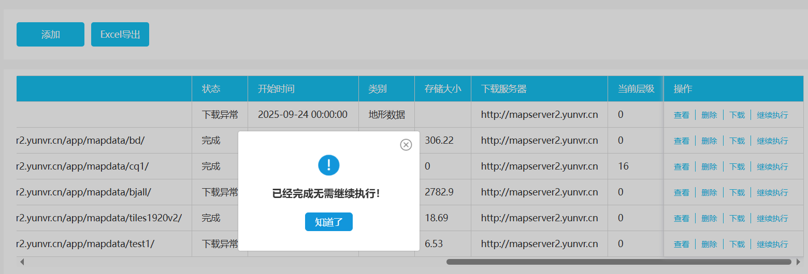This screenshot has height=274, width=808.
Task: Click 下载 for the cq1 mapdata row
Action: (x=737, y=166)
